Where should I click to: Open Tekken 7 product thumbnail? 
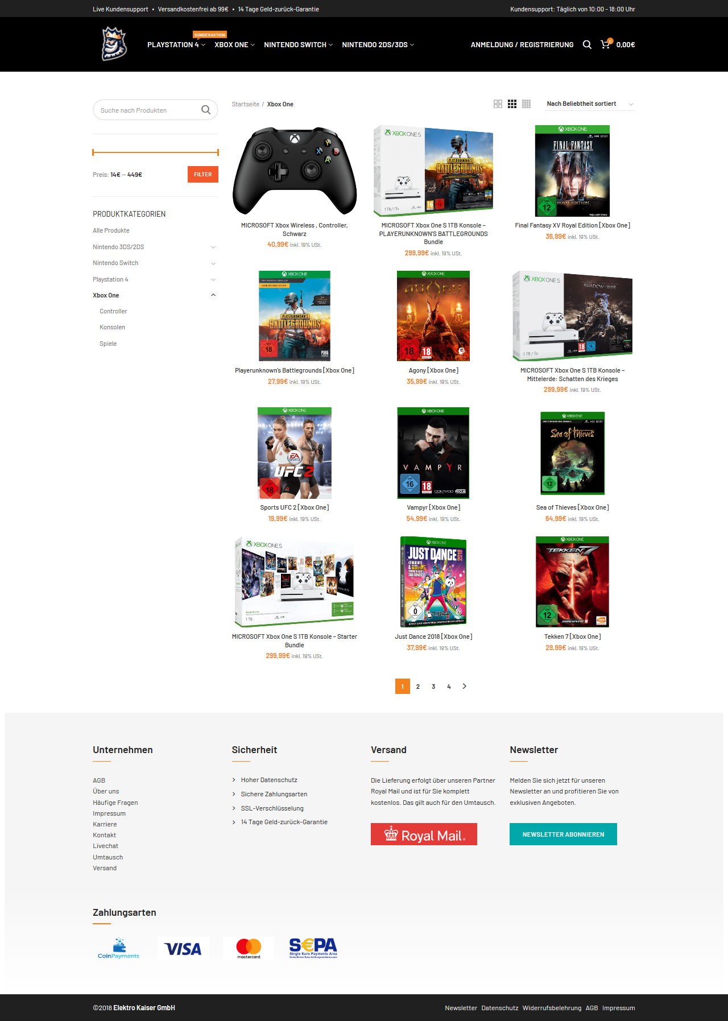tap(572, 582)
